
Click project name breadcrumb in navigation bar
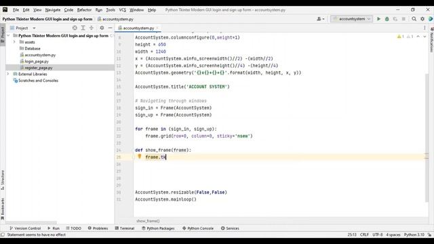coord(47,19)
